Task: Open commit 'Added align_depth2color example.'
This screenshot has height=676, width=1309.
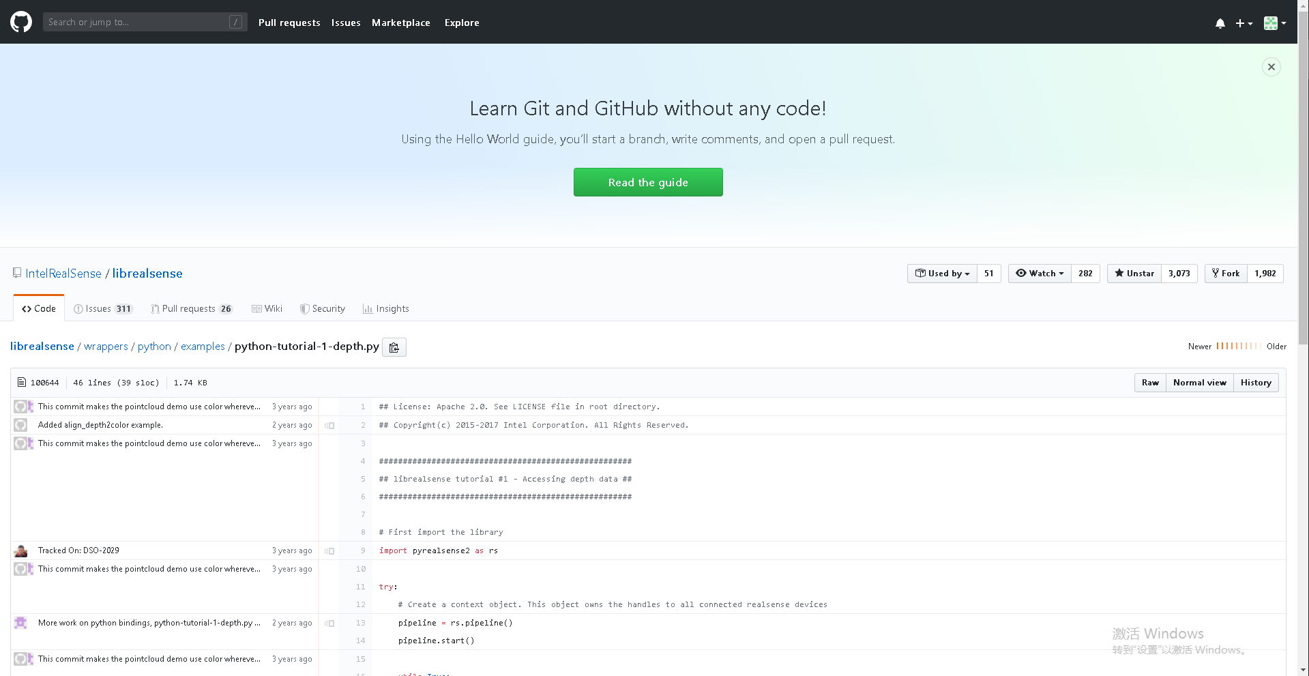Action: 100,425
